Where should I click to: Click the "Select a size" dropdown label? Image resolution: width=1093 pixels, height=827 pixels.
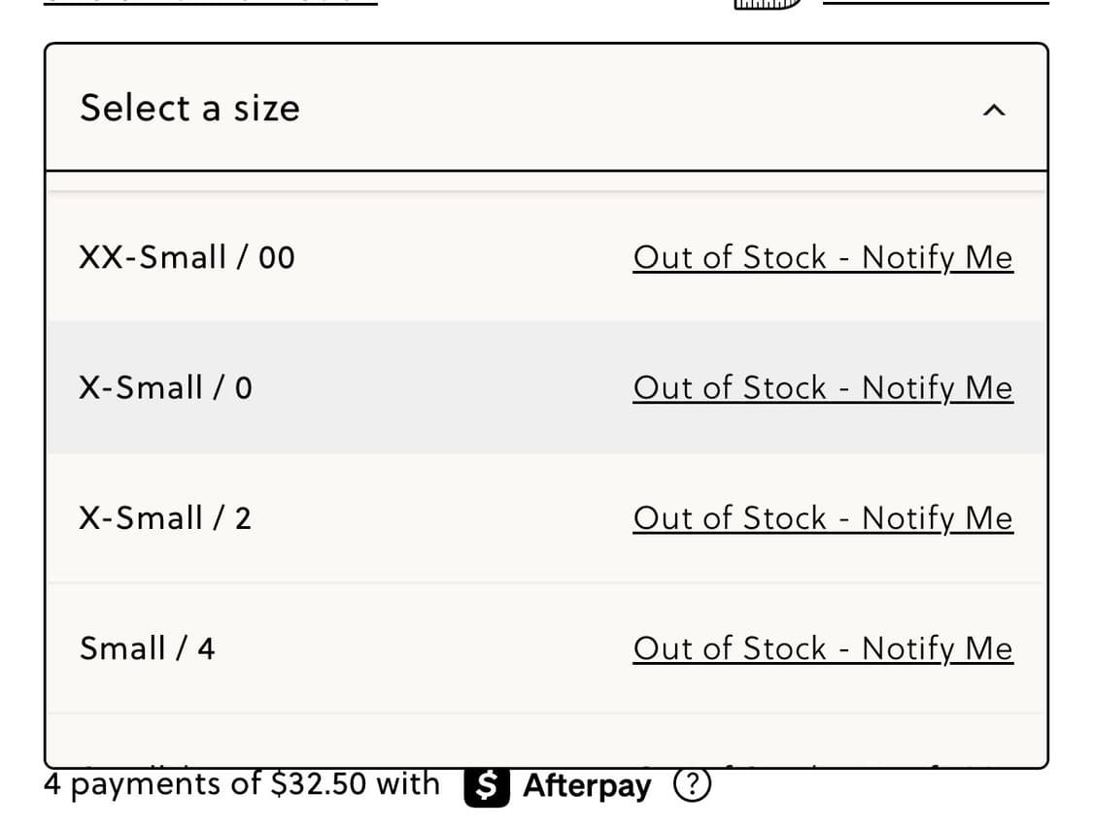[x=189, y=108]
